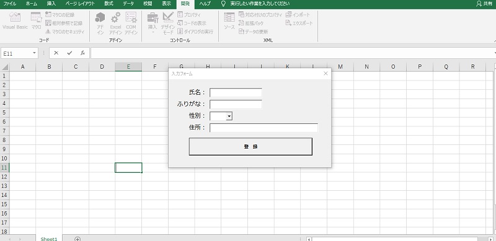This screenshot has width=496, height=241.
Task: Switch to the ページレイアウト tab
Action: pos(80,4)
